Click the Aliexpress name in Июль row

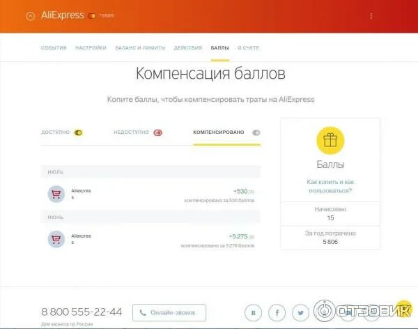pyautogui.click(x=81, y=194)
